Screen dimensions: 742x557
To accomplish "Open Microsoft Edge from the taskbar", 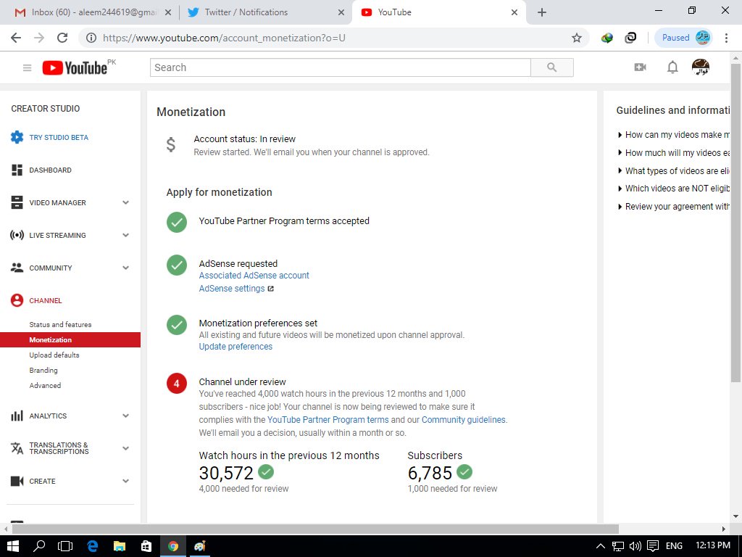I will tap(92, 546).
